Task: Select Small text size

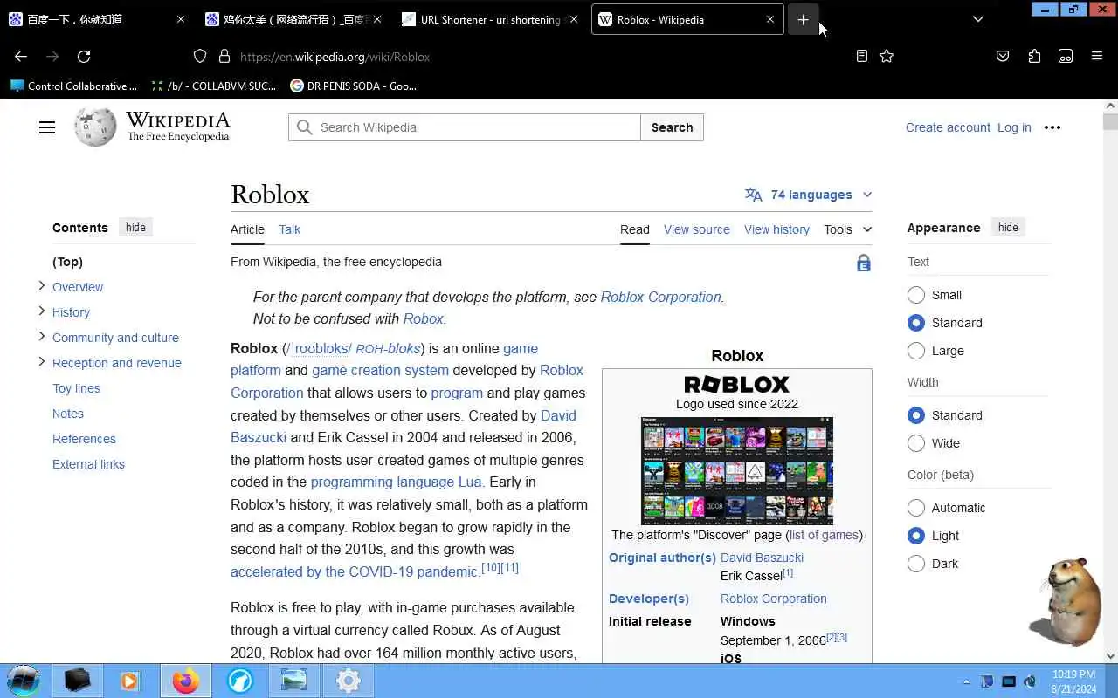Action: [x=916, y=295]
